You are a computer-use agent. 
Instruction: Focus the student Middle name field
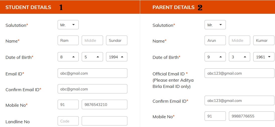click(x=92, y=40)
